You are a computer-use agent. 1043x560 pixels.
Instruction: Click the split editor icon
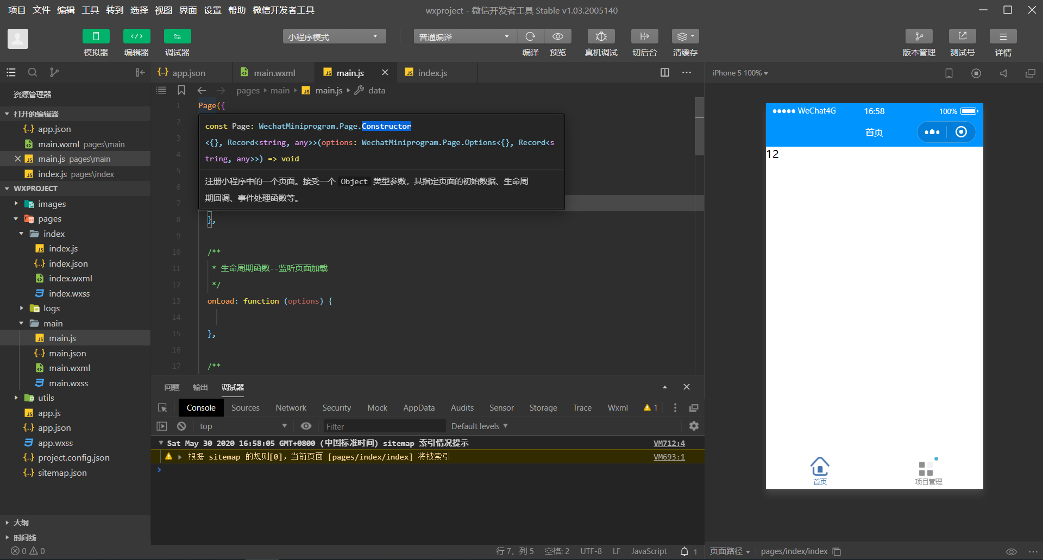click(664, 72)
